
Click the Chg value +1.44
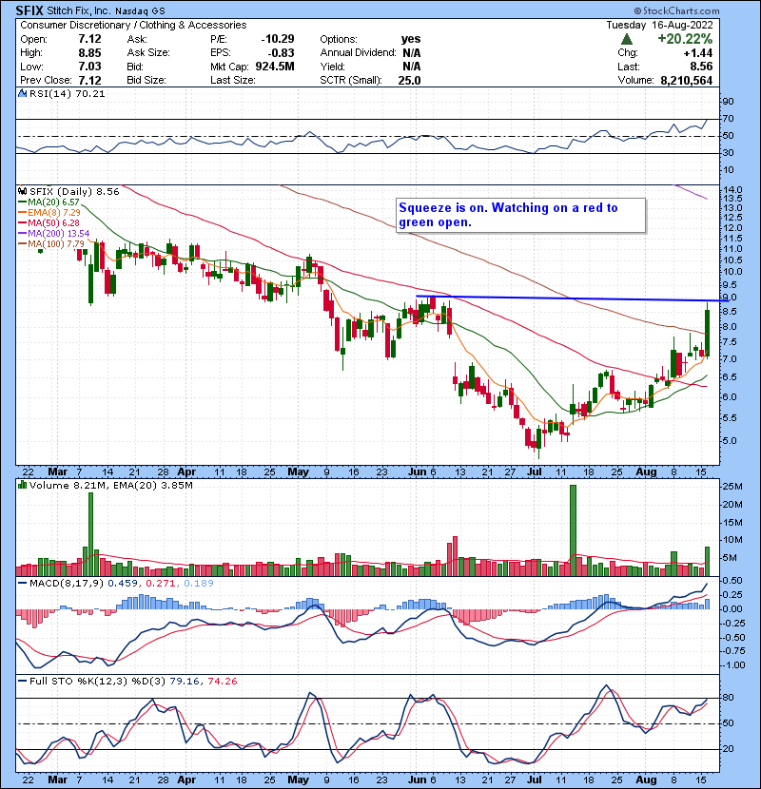click(x=698, y=53)
